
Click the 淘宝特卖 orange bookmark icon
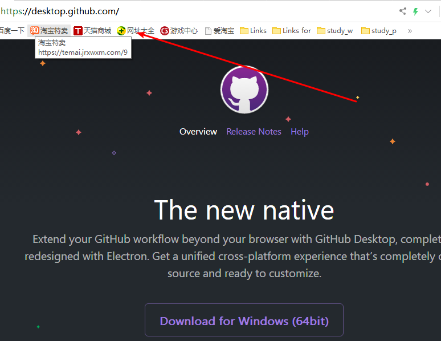click(x=35, y=30)
